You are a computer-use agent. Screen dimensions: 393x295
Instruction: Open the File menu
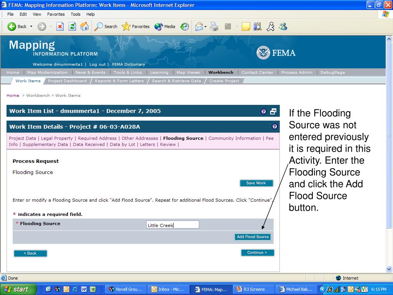[x=10, y=14]
